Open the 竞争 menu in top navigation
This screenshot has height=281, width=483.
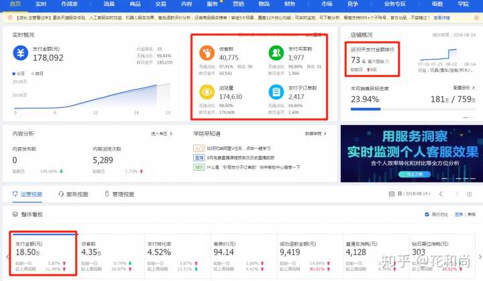pyautogui.click(x=354, y=4)
